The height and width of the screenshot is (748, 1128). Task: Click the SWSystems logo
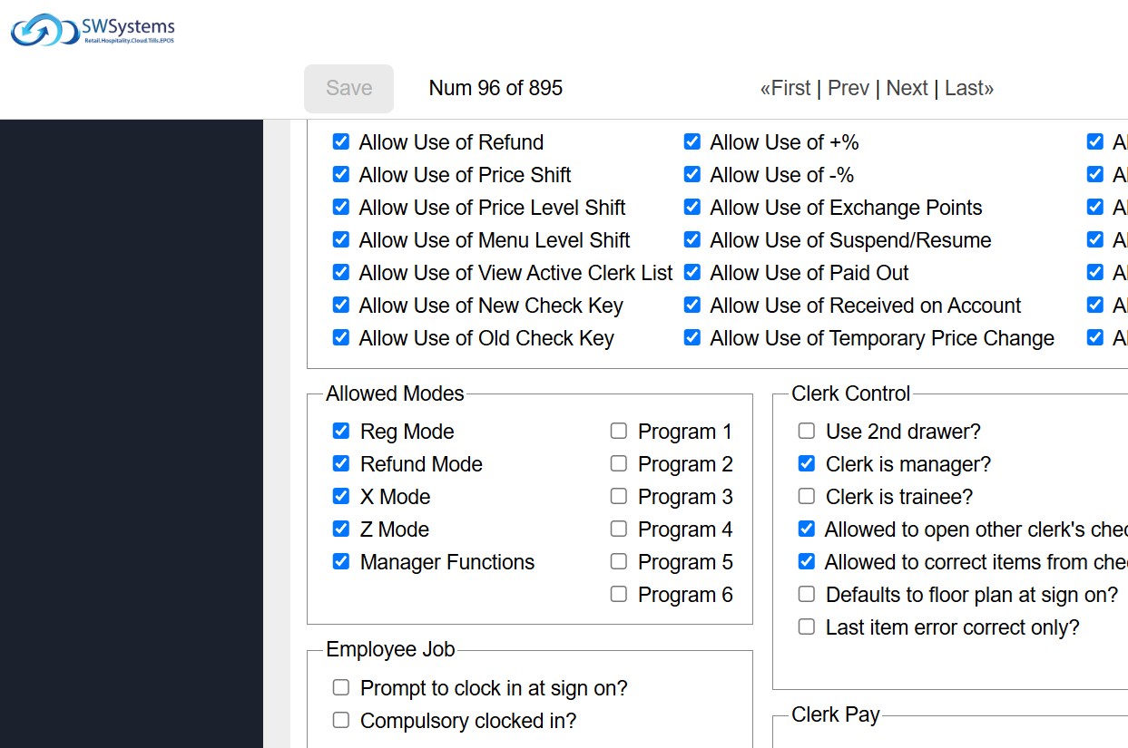[x=93, y=30]
